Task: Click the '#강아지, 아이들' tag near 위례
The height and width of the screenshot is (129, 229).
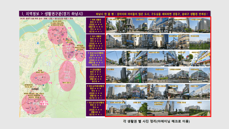Action: pyautogui.click(x=34, y=97)
